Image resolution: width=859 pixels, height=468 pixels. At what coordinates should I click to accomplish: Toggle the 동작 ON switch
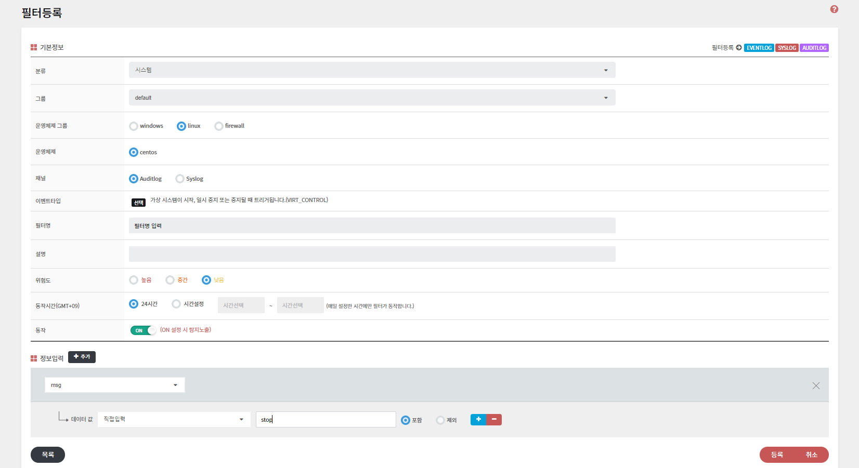(143, 330)
